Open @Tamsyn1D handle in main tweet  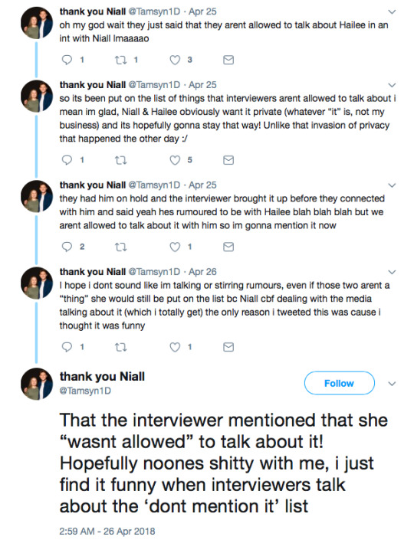85,391
